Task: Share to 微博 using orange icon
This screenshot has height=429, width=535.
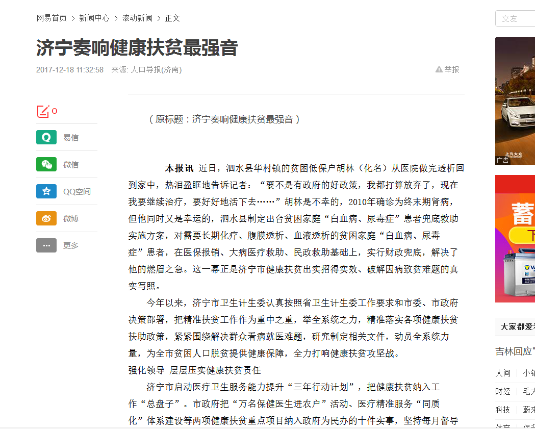Action: pyautogui.click(x=46, y=219)
